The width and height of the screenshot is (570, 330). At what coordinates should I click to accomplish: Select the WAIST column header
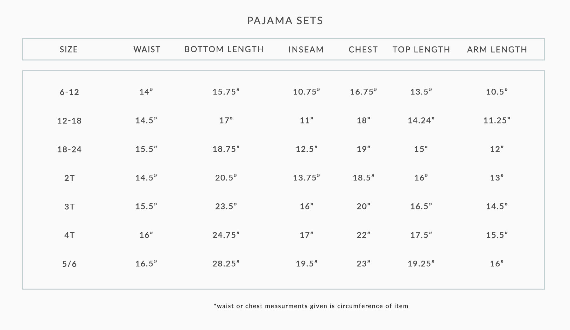tap(147, 49)
